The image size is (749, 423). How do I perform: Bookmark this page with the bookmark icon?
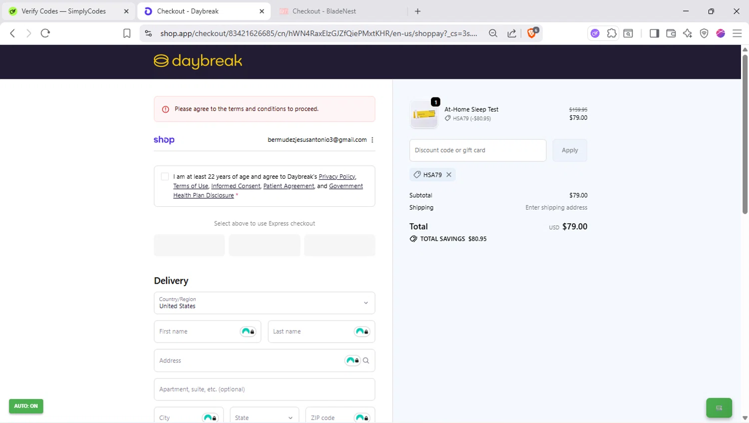pos(127,33)
